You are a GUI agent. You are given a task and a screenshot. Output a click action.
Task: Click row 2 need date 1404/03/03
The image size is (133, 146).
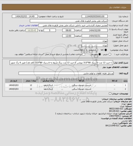coord(14,89)
